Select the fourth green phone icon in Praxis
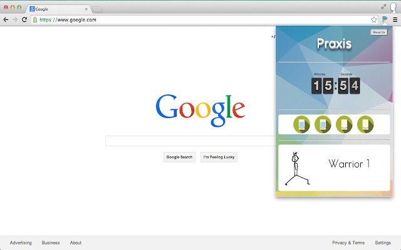401x250 pixels. pyautogui.click(x=365, y=124)
